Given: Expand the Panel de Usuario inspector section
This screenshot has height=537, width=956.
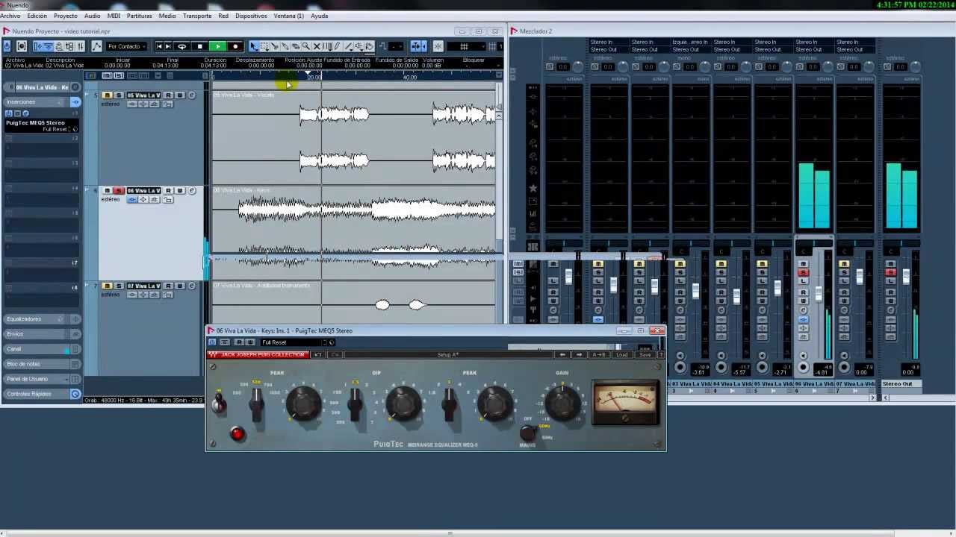Looking at the screenshot, I should pyautogui.click(x=41, y=379).
